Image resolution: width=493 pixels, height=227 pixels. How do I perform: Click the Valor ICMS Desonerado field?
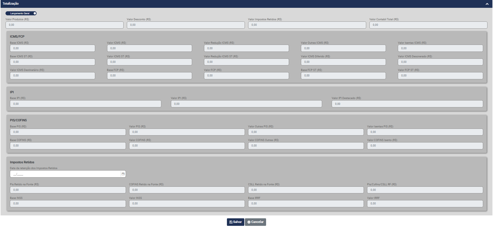pyautogui.click(x=440, y=62)
